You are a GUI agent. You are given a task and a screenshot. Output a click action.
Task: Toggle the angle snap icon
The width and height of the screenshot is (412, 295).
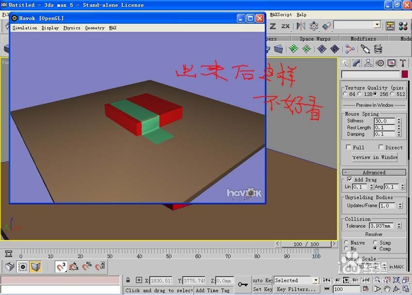click(74, 267)
